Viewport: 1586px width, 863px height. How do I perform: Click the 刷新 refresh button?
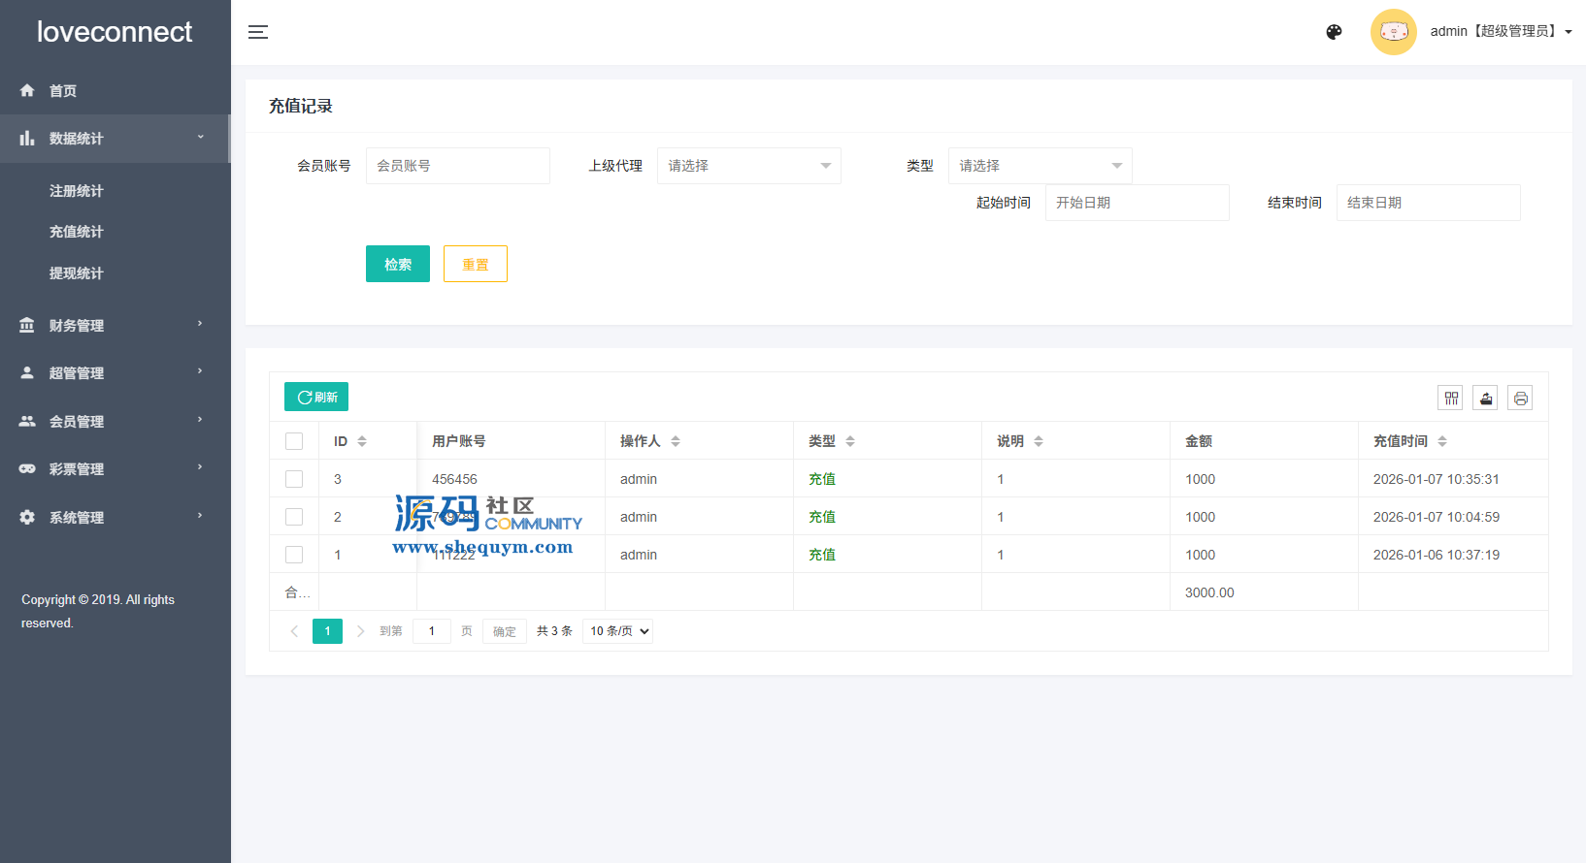[x=316, y=397]
